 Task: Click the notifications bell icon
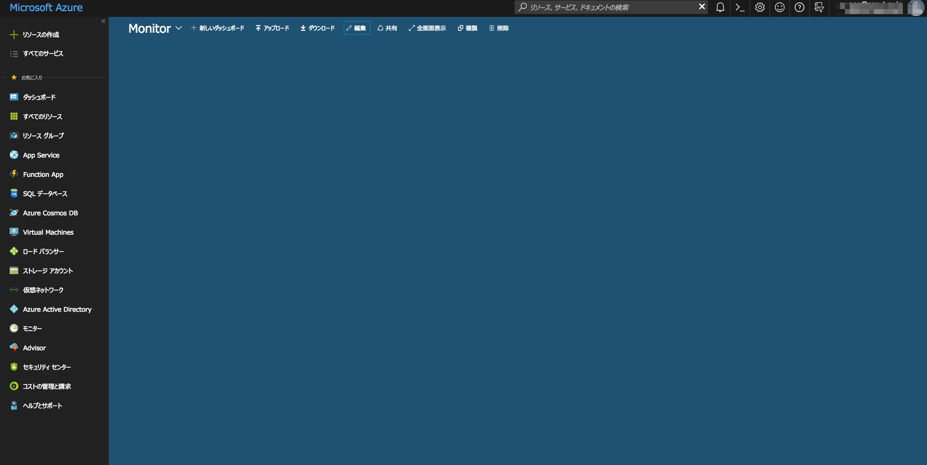coord(720,7)
